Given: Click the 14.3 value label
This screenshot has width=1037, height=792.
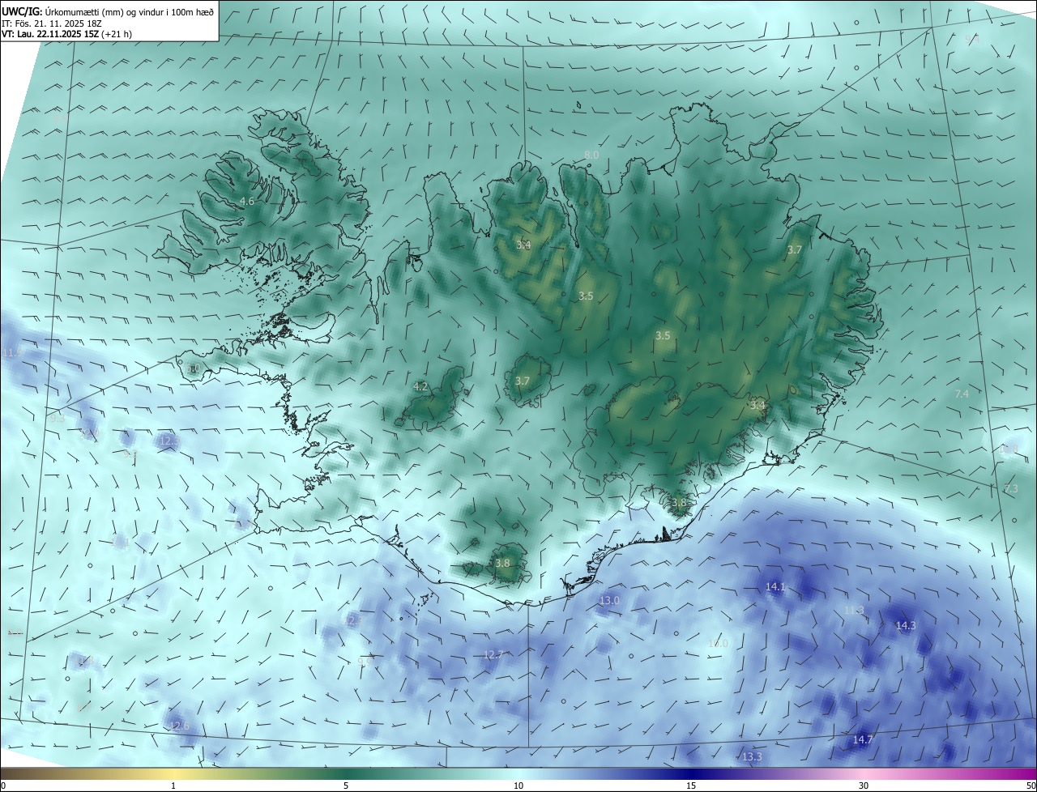Looking at the screenshot, I should 906,625.
